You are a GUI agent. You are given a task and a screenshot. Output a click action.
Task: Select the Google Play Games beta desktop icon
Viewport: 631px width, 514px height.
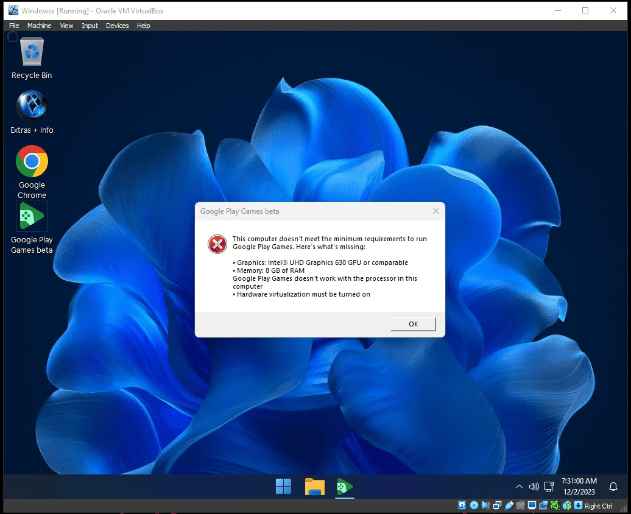(x=32, y=228)
